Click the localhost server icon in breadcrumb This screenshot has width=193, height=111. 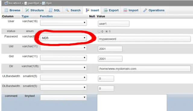click(x=6, y=3)
